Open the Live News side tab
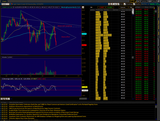The width and height of the screenshot is (160, 121). tap(158, 58)
